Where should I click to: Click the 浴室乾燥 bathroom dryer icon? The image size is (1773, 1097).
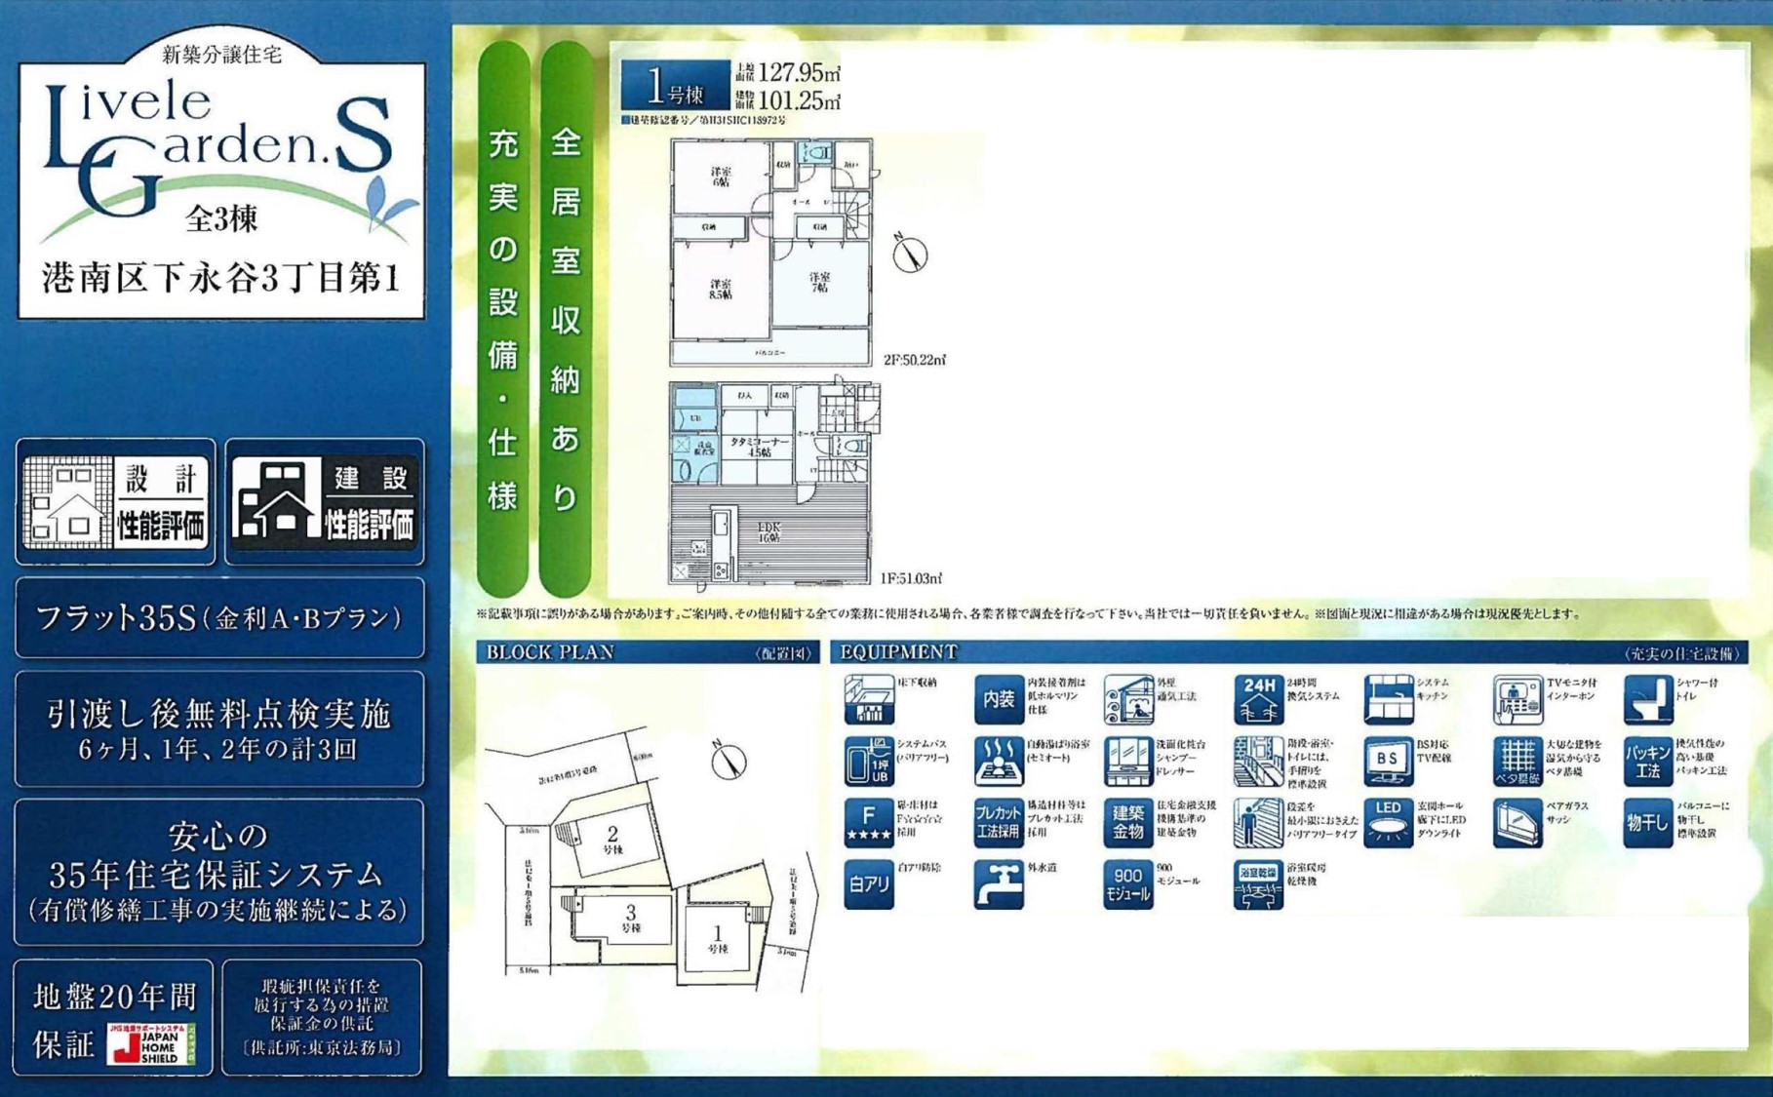[x=1257, y=883]
